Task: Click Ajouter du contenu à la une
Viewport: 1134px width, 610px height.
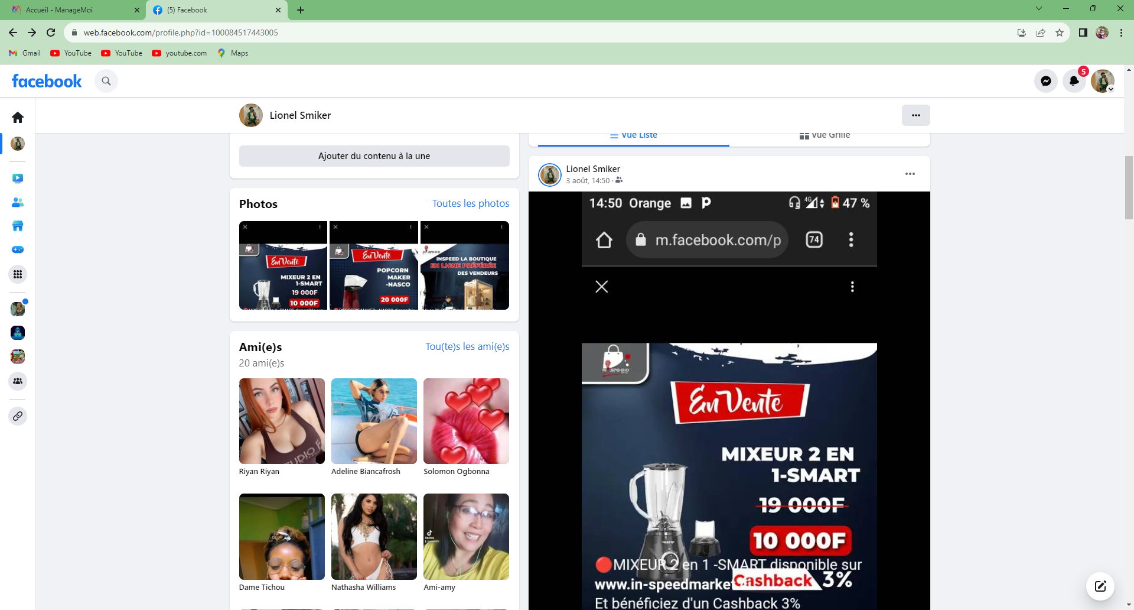Action: pyautogui.click(x=374, y=156)
